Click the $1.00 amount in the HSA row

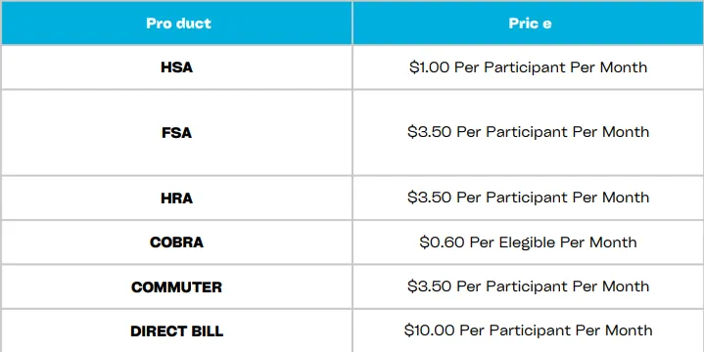(x=430, y=67)
